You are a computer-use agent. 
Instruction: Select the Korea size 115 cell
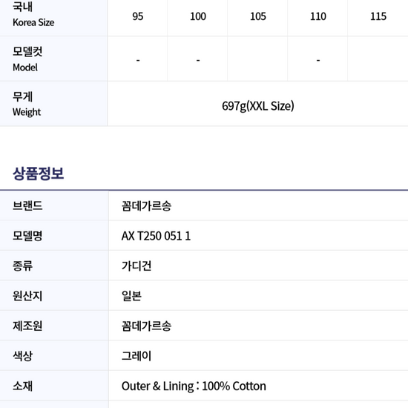378,16
